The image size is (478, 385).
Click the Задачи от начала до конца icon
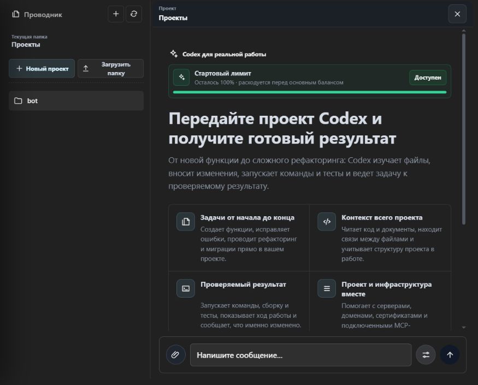tap(186, 222)
